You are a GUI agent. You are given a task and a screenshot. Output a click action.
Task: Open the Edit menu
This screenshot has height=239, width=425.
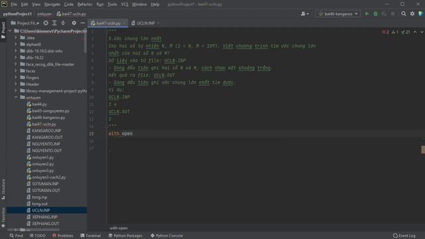pos(25,5)
